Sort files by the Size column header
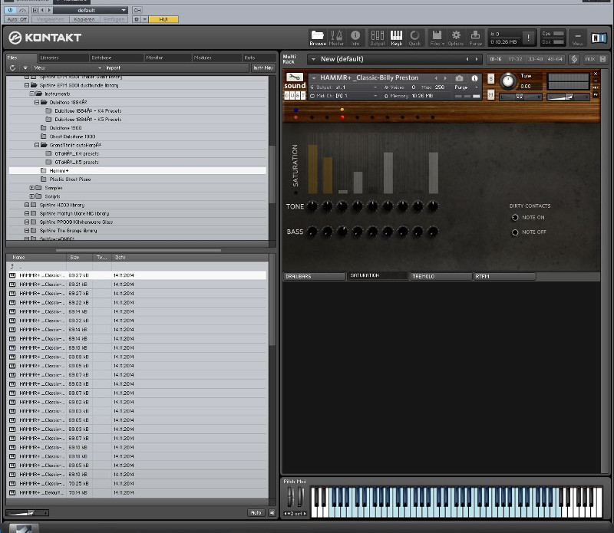Screen dimensions: 614x533 pyautogui.click(x=80, y=257)
